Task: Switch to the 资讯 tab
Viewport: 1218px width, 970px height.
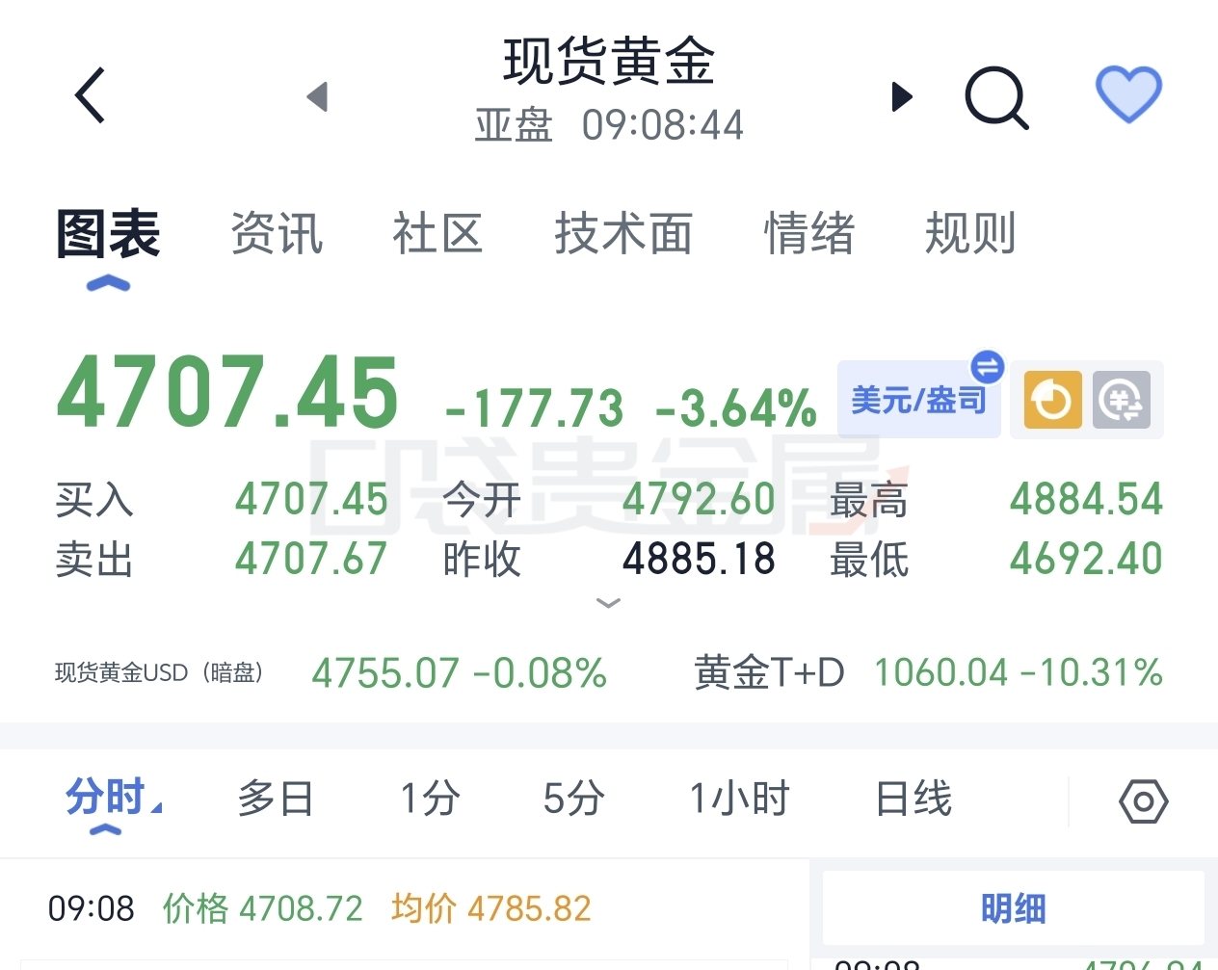Action: tap(277, 234)
